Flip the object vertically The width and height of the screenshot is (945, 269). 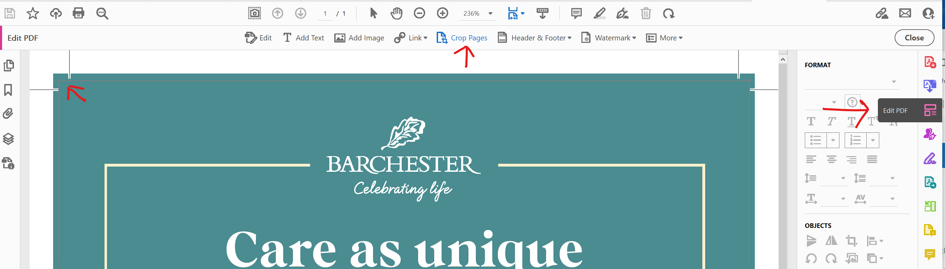[x=811, y=241]
